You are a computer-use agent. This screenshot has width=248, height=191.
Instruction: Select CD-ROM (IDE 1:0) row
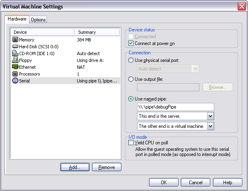(66, 53)
